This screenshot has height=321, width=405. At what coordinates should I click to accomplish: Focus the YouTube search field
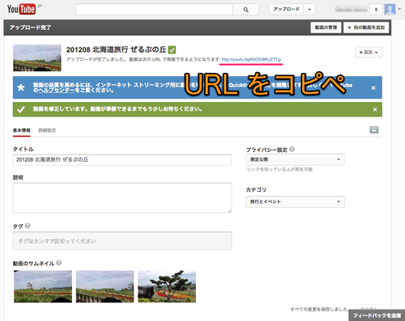tap(154, 10)
